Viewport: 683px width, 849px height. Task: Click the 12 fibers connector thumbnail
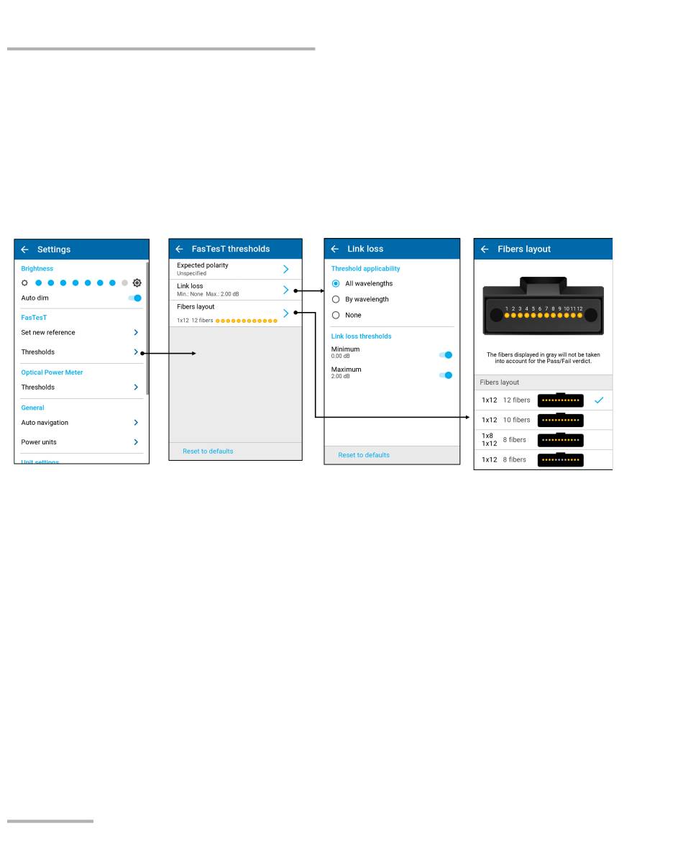click(561, 400)
